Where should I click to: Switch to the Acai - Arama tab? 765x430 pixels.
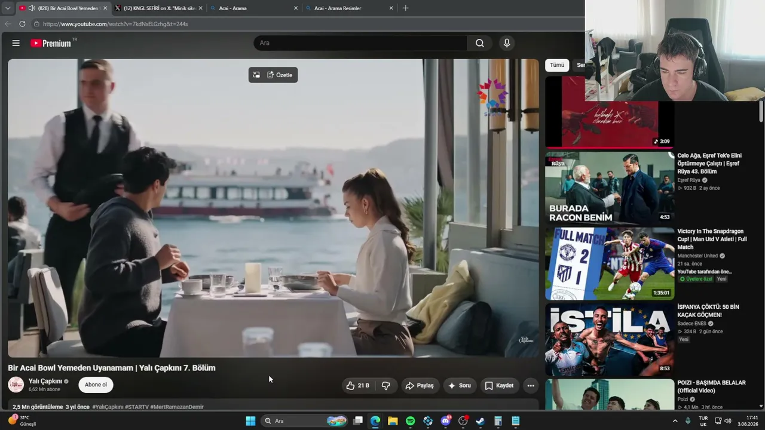coord(254,8)
